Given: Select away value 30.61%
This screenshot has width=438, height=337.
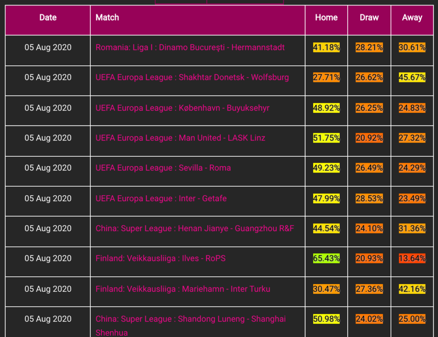Looking at the screenshot, I should (412, 47).
